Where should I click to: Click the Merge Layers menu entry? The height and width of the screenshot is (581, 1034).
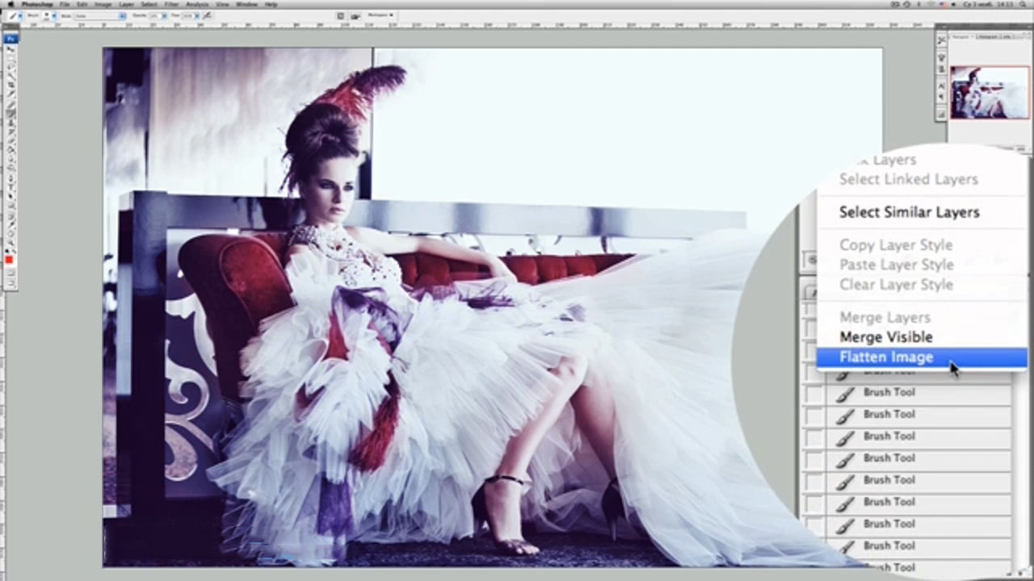coord(885,317)
